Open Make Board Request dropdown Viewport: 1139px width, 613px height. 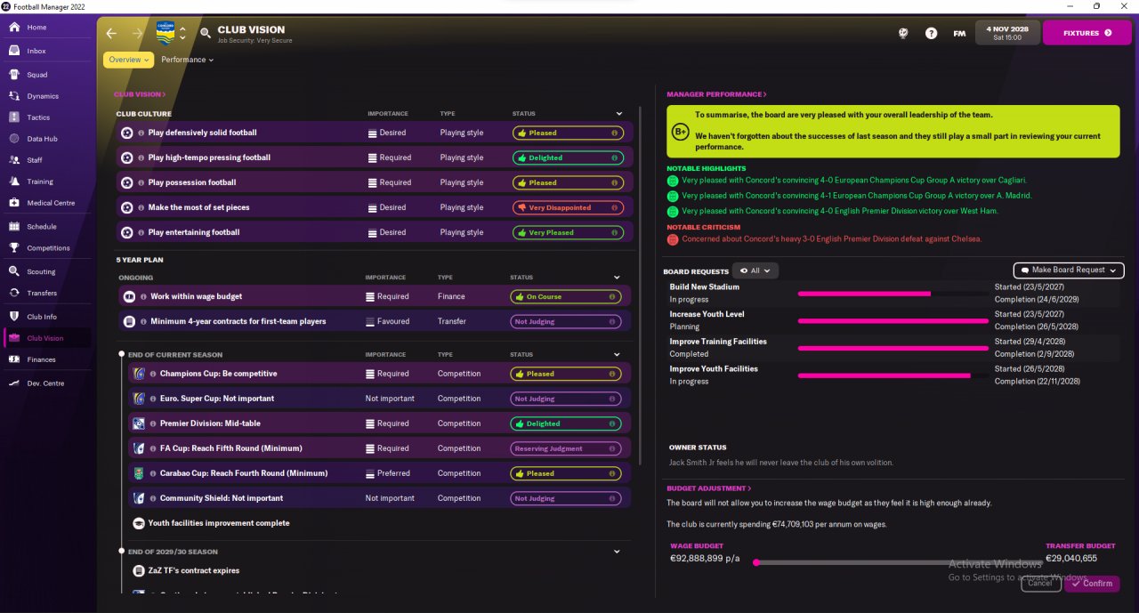(x=1068, y=270)
